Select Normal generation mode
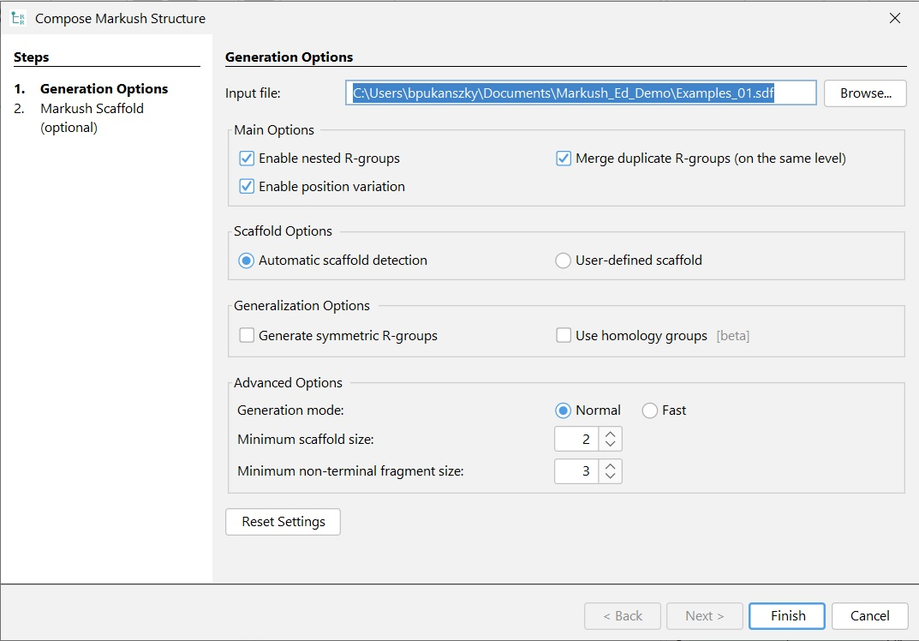Image resolution: width=919 pixels, height=641 pixels. (x=564, y=410)
